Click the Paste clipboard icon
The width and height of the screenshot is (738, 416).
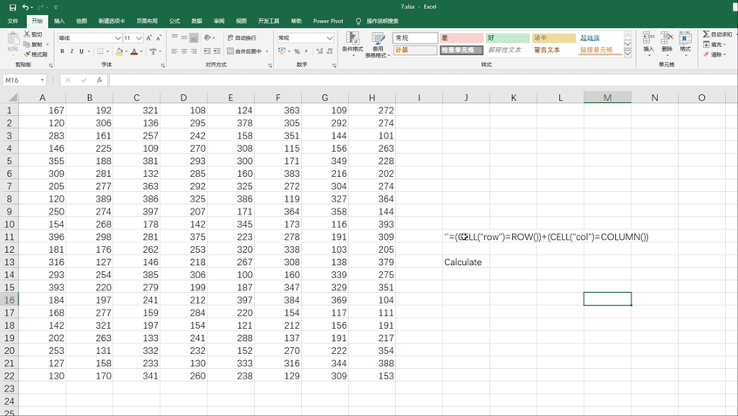pyautogui.click(x=13, y=40)
